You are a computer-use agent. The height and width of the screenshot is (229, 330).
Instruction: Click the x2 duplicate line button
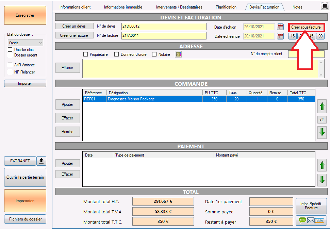321,120
